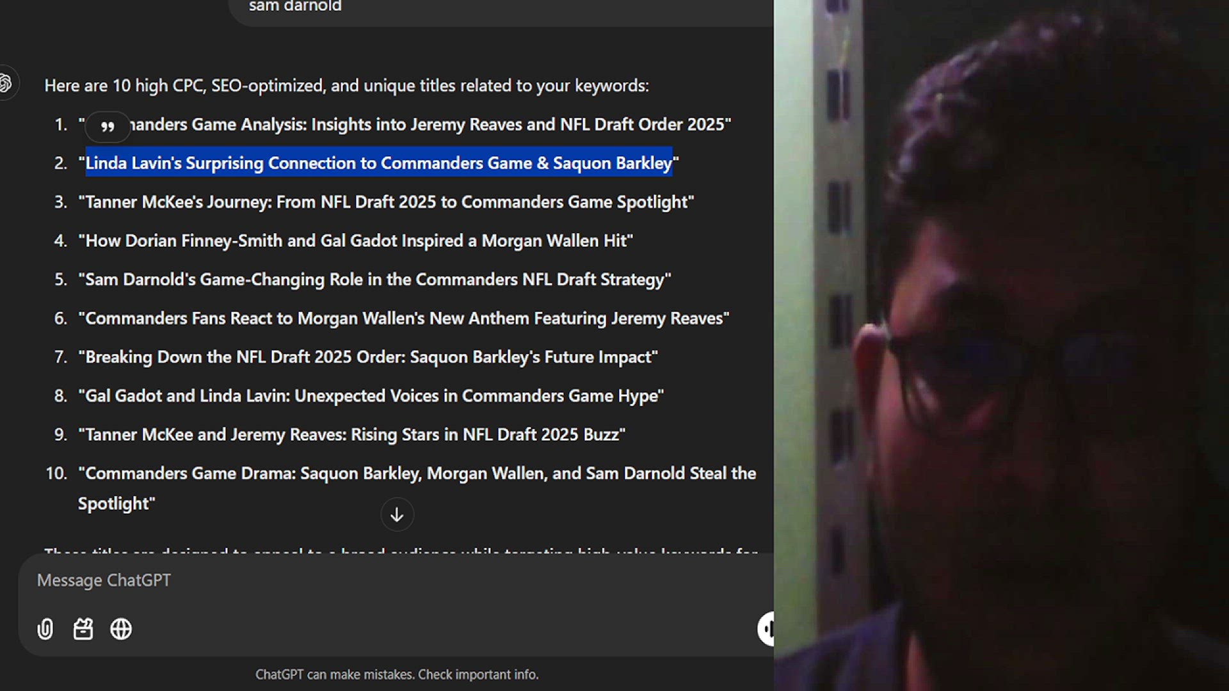Click the 'sam darnold' user message bubble
Screen dimensions: 1229x691
(x=295, y=8)
